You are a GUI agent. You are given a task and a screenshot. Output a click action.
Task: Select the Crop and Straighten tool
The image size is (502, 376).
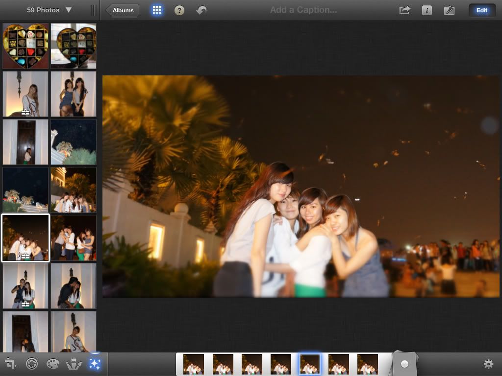click(10, 364)
